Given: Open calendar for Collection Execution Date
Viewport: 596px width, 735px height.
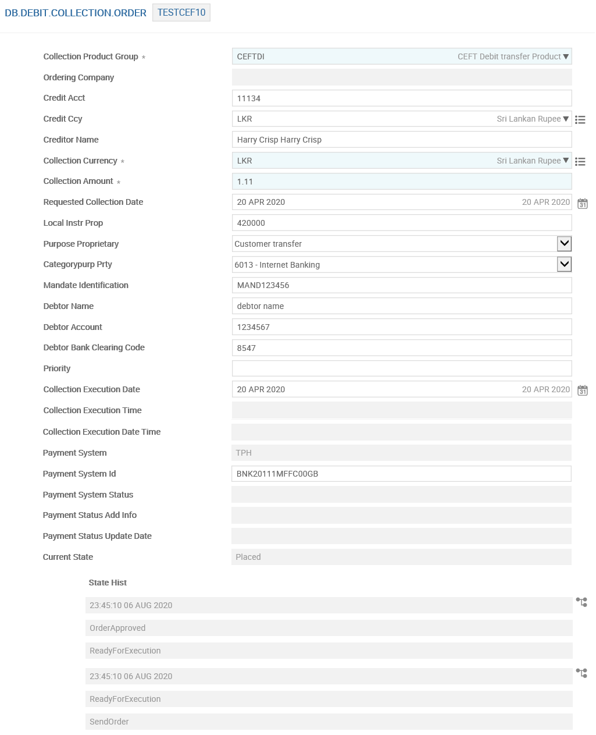Looking at the screenshot, I should [x=583, y=390].
